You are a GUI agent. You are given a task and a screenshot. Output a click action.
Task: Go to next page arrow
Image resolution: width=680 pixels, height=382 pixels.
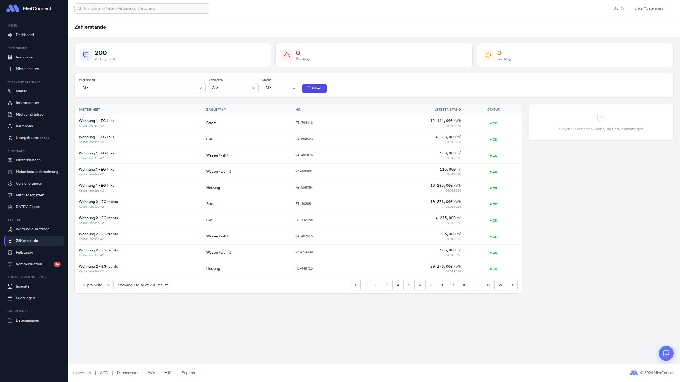tap(512, 285)
